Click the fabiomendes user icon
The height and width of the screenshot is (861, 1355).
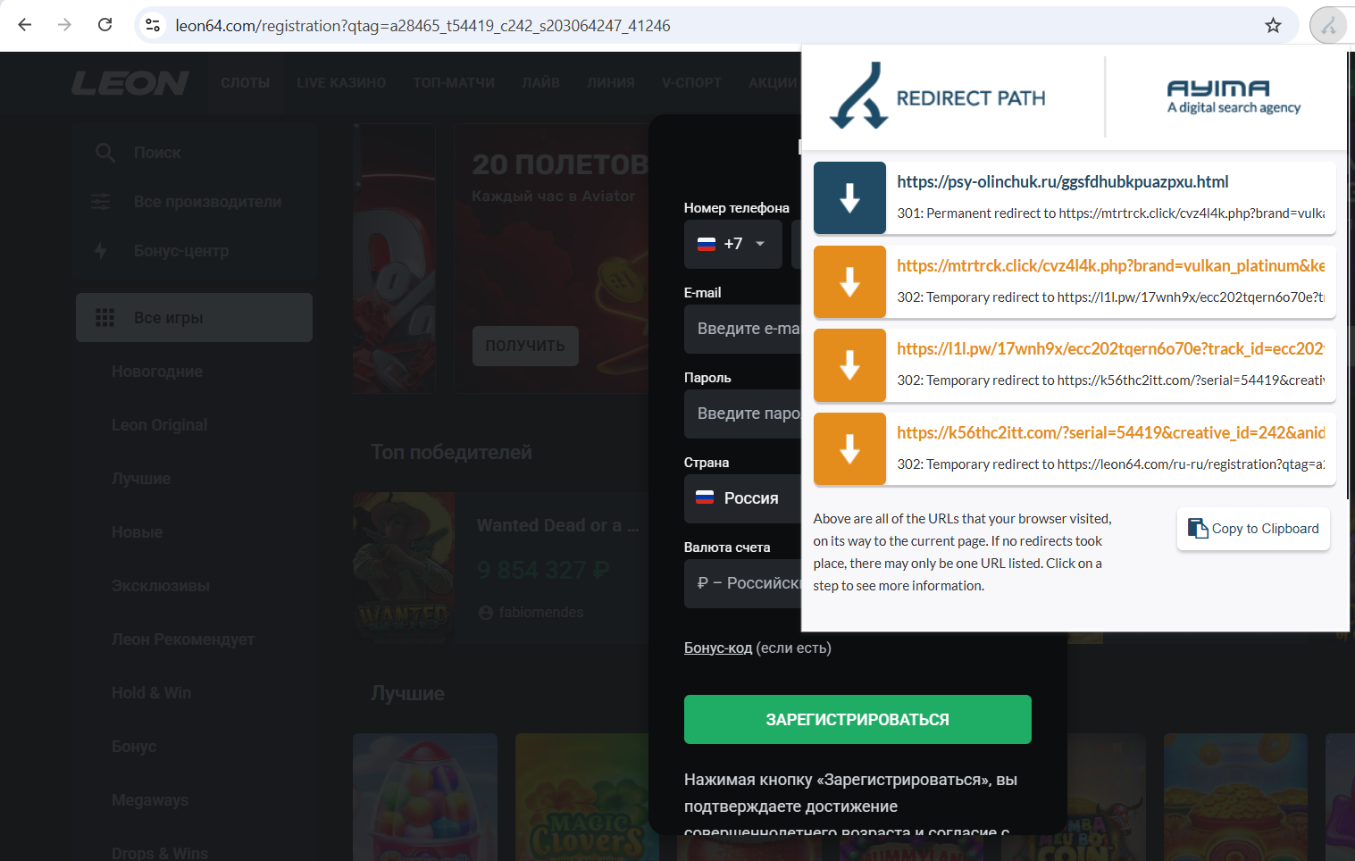coord(486,613)
